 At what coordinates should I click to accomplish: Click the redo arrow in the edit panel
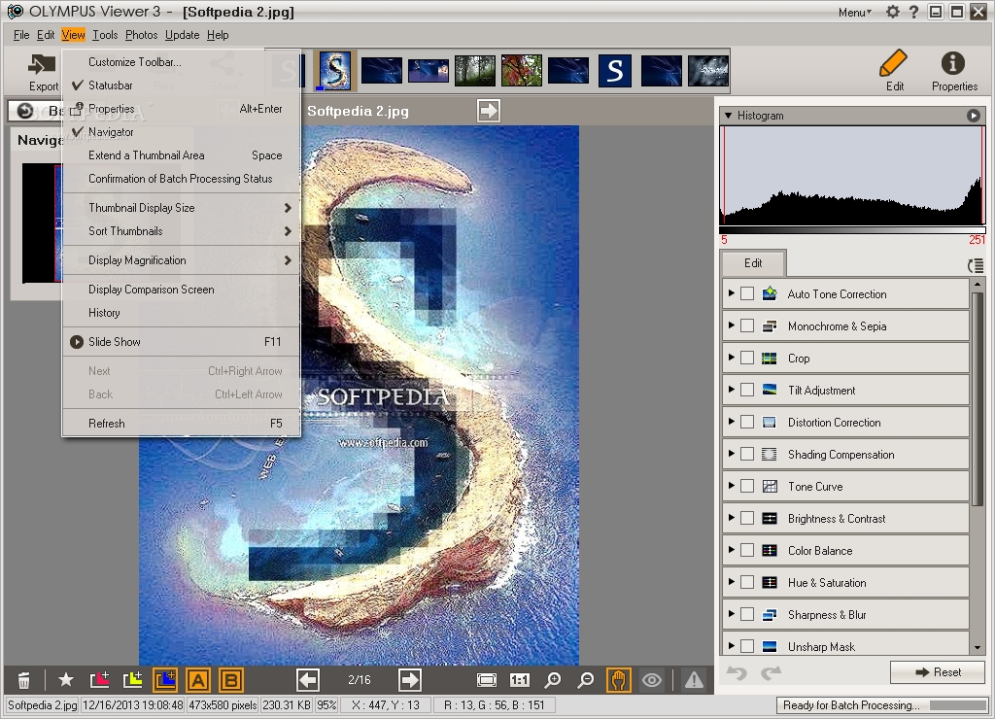pos(771,672)
